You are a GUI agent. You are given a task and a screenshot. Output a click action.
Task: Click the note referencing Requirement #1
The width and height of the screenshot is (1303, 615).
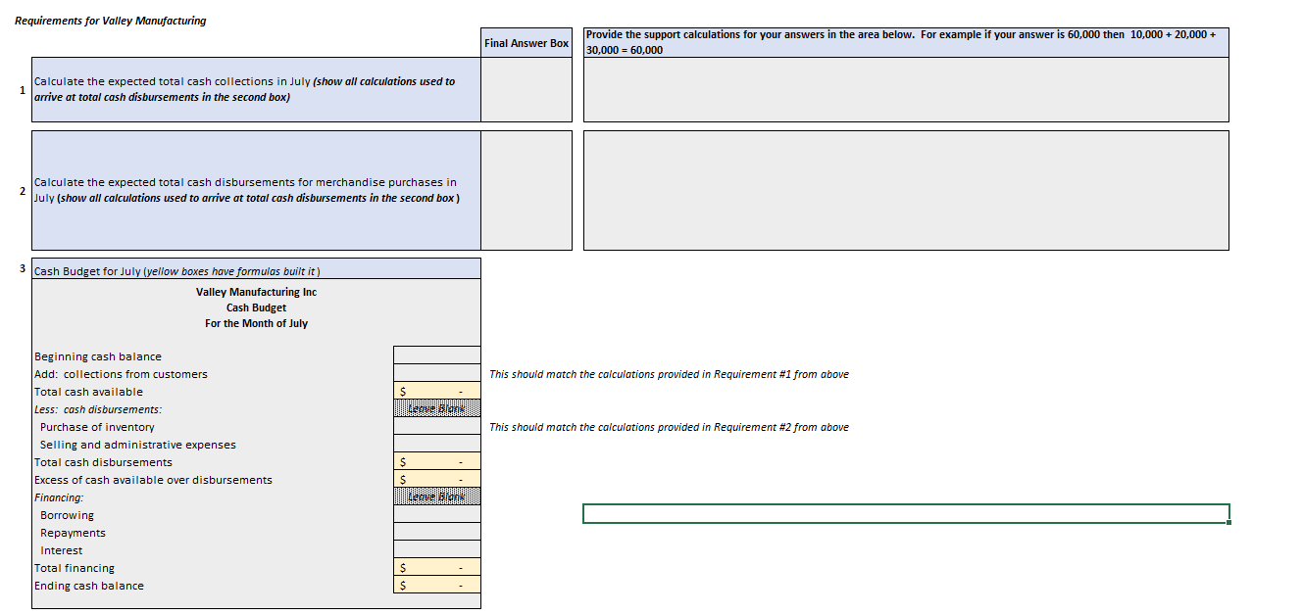[669, 374]
